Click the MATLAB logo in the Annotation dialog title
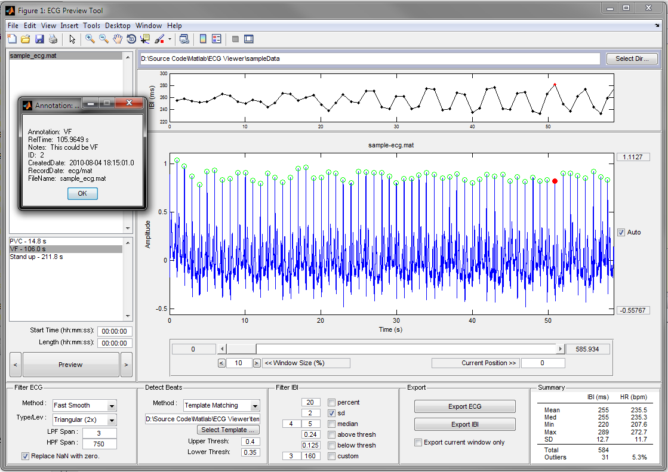This screenshot has width=668, height=472. tap(27, 105)
